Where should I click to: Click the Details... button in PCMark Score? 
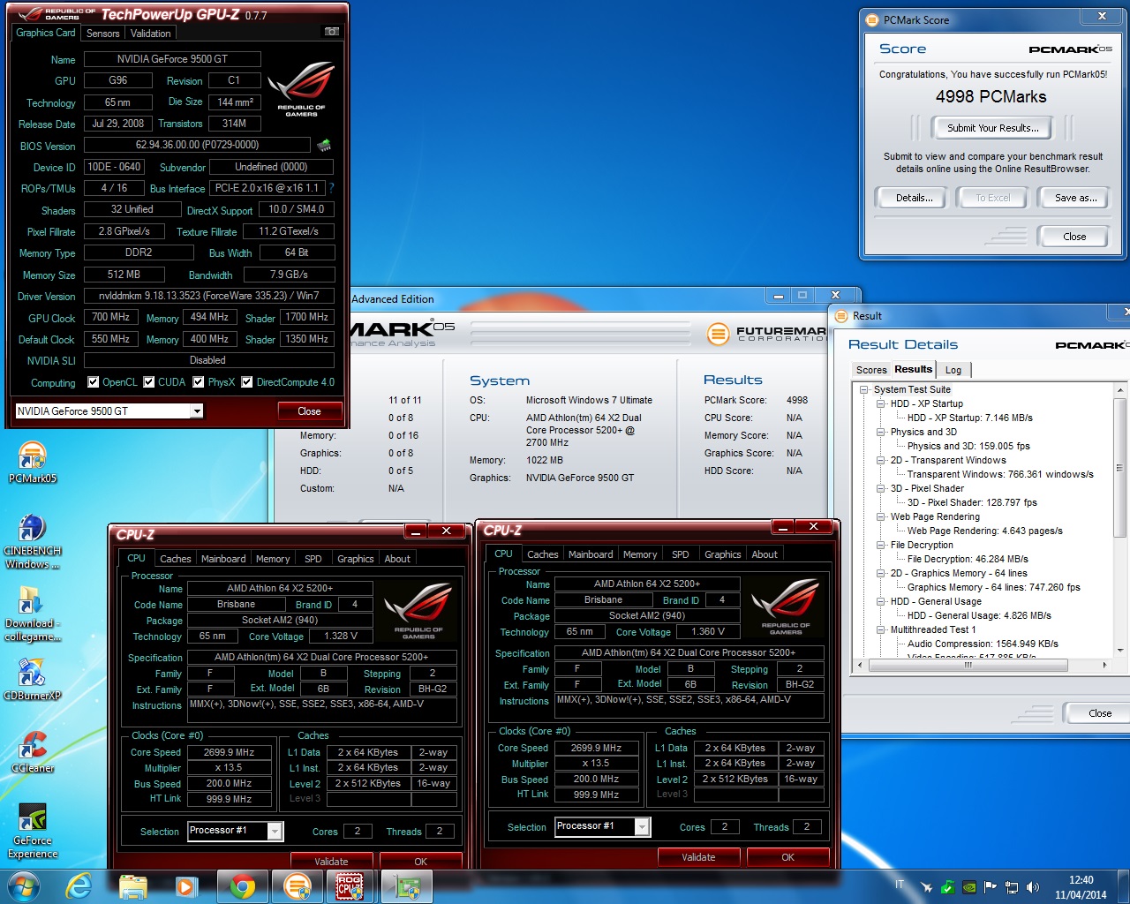(x=914, y=198)
